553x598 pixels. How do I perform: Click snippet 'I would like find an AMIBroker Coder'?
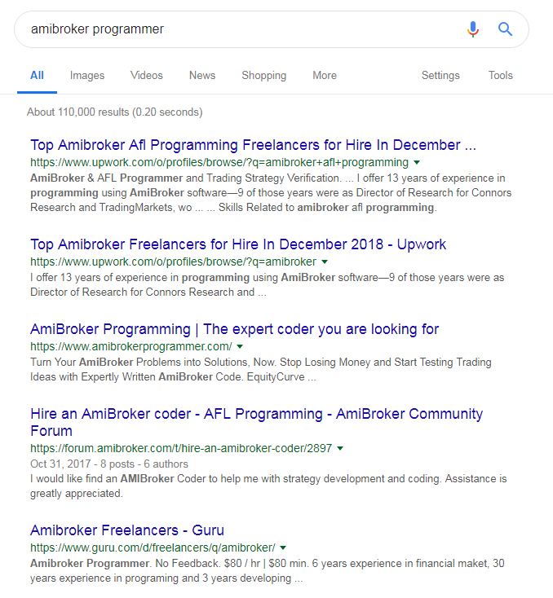[x=268, y=486]
